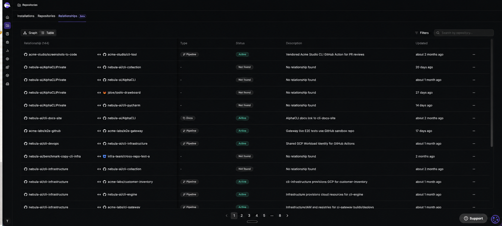Go to page 3
This screenshot has width=502, height=226.
click(x=249, y=216)
